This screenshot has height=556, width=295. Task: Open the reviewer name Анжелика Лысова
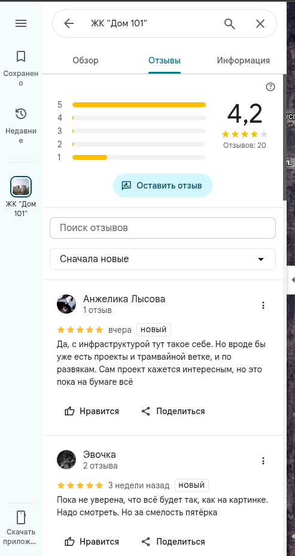pyautogui.click(x=124, y=299)
